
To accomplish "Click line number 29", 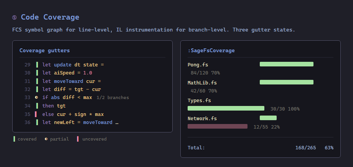I will point(28,65).
